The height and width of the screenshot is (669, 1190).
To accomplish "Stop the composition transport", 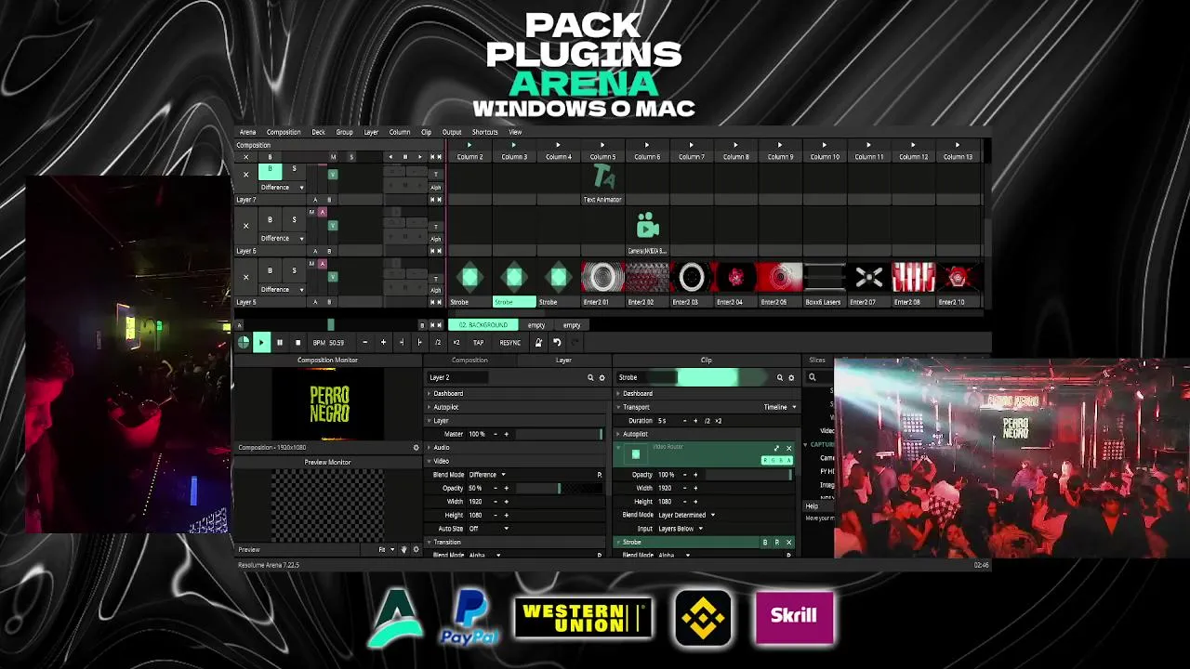I will tap(297, 342).
